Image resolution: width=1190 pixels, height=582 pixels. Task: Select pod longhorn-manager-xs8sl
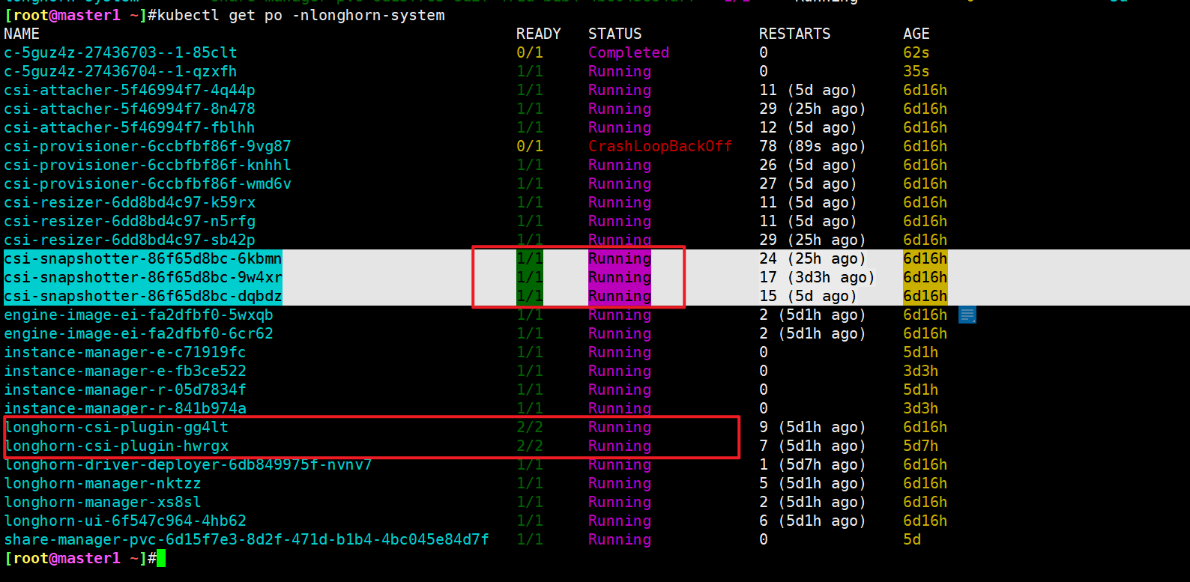pos(103,502)
